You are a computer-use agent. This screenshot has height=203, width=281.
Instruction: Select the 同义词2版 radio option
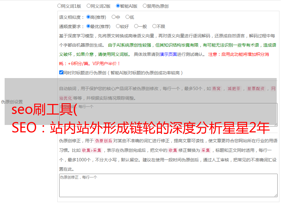(x=89, y=6)
